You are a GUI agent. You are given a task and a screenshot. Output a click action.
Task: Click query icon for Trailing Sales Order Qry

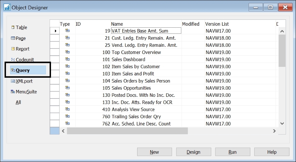[x=67, y=117]
